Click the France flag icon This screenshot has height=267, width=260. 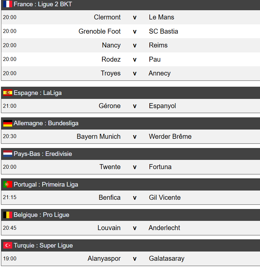click(8, 4)
